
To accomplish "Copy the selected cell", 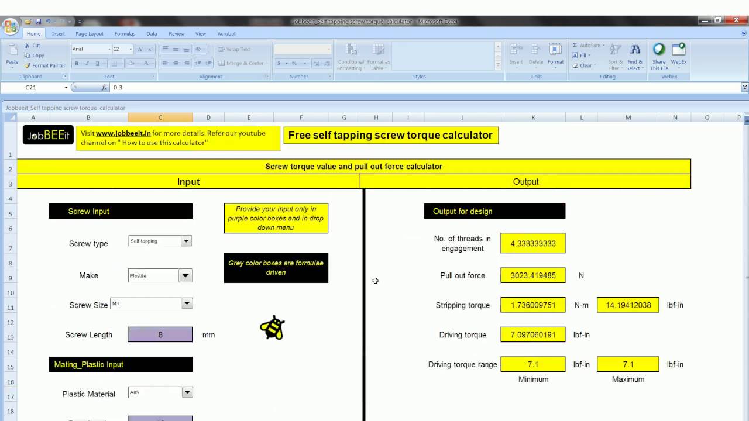I will point(34,56).
